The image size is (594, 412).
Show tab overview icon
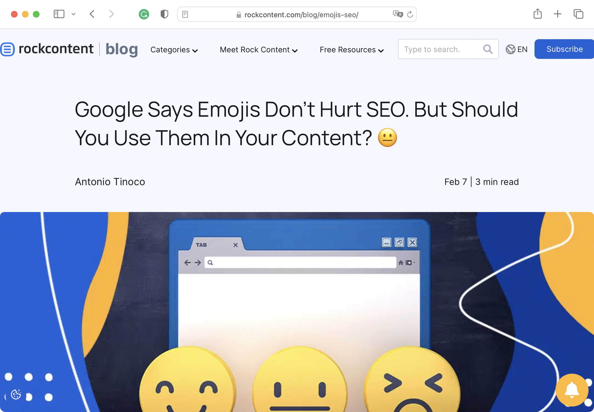point(578,14)
